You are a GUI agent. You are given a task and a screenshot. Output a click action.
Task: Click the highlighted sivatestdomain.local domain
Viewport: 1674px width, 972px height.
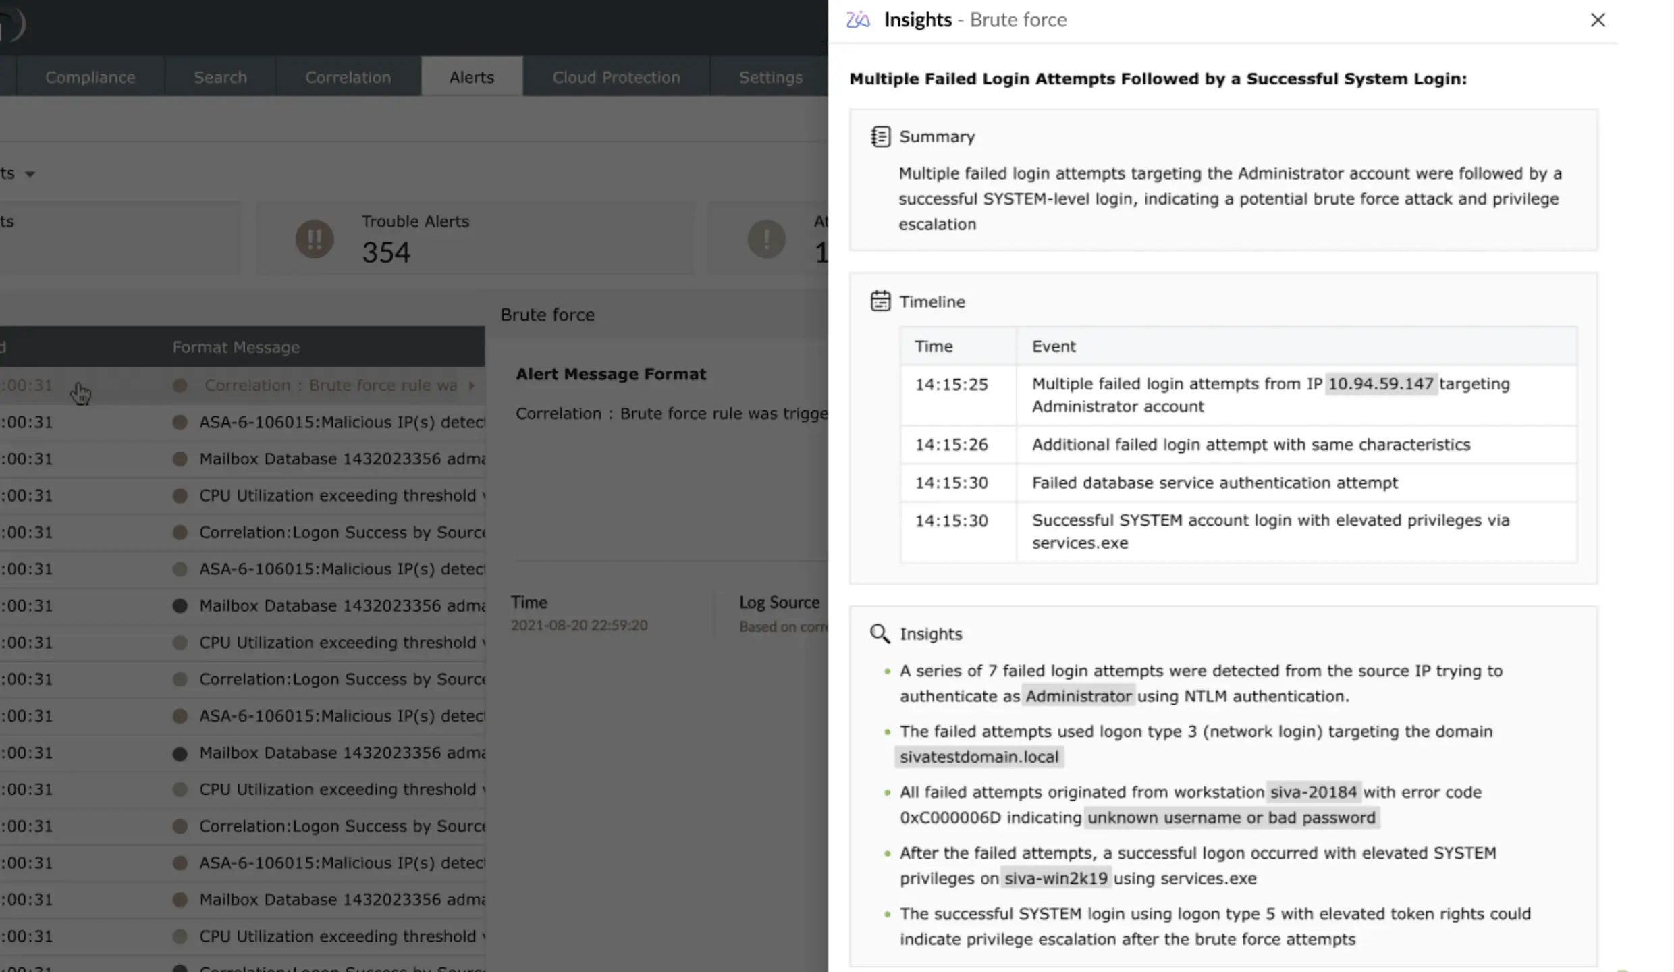(979, 757)
